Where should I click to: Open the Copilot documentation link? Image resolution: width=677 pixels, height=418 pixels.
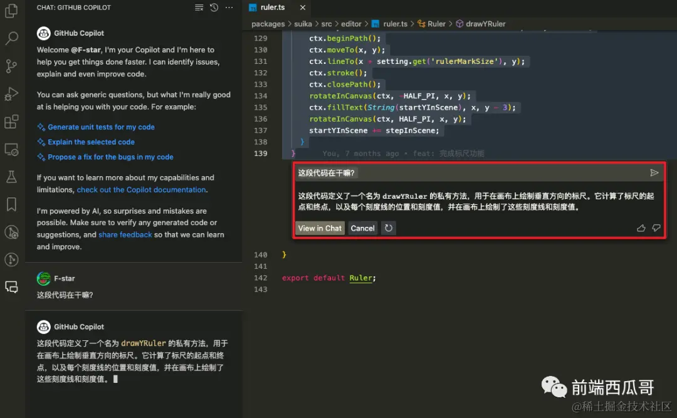[x=141, y=189]
